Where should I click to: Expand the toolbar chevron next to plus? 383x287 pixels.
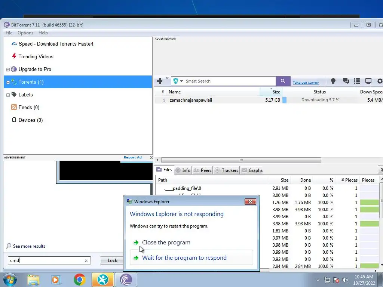[x=167, y=78]
